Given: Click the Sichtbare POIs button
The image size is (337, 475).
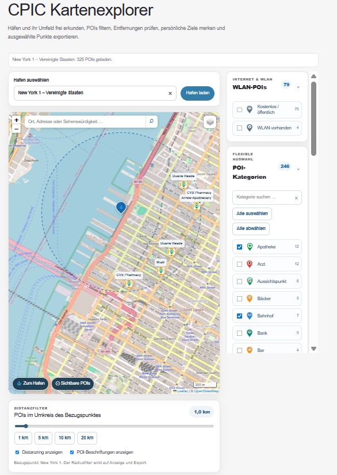Looking at the screenshot, I should pos(72,383).
